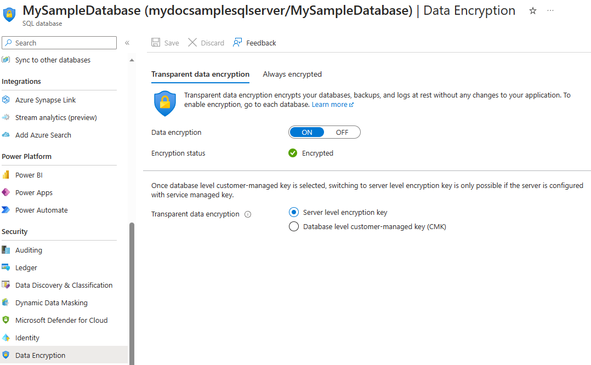Open the Power BI integration
Screen dimensions: 591x365
coord(28,174)
